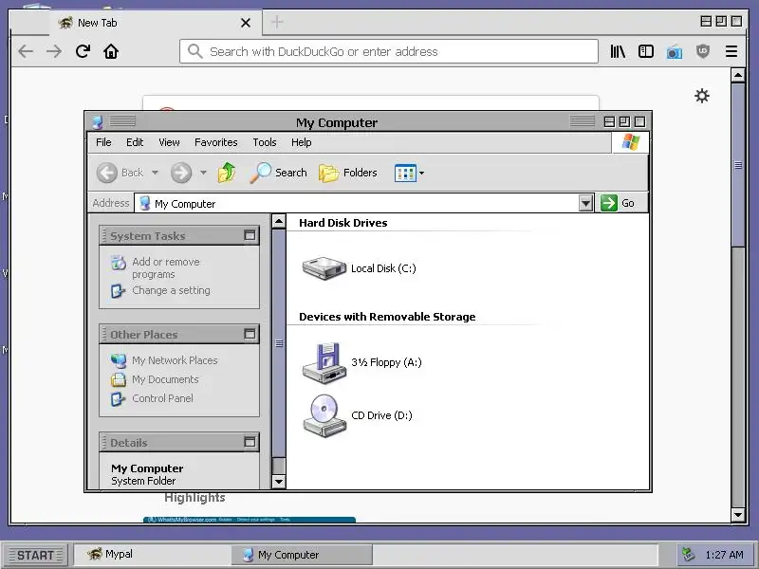Go to the Mypal browser home page
759x569 pixels.
point(111,51)
